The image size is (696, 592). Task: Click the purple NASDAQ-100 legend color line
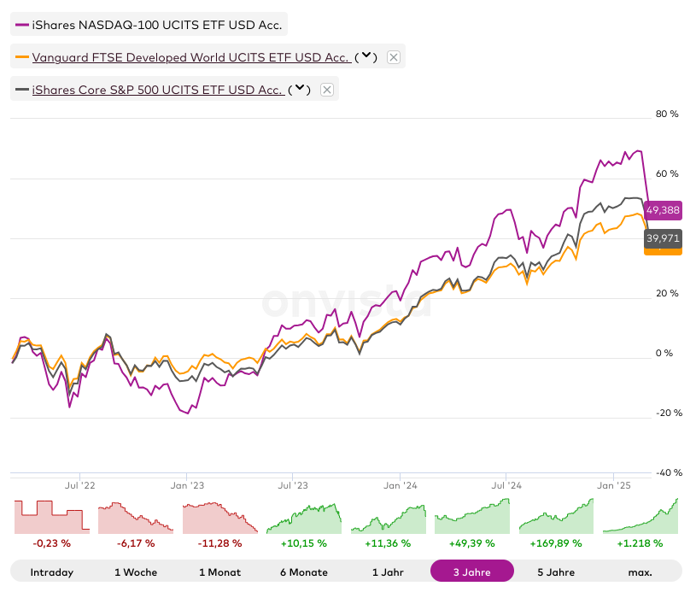point(22,26)
